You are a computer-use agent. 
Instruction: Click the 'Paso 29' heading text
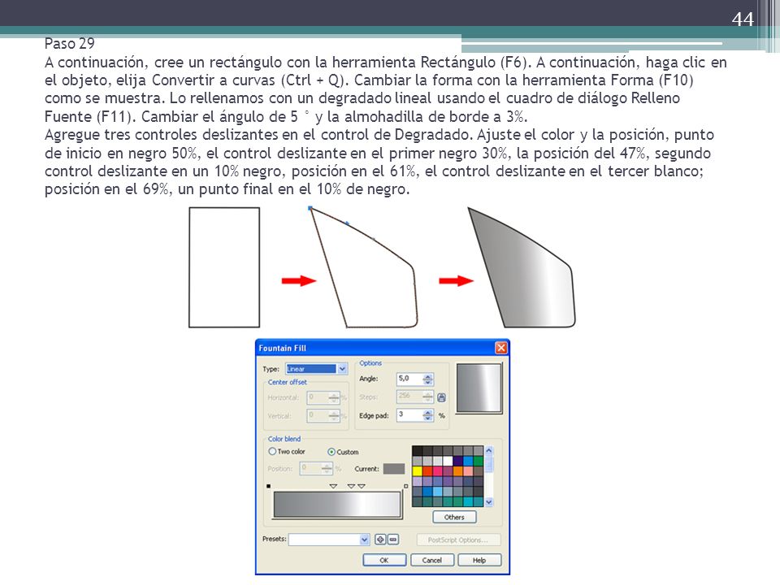69,44
